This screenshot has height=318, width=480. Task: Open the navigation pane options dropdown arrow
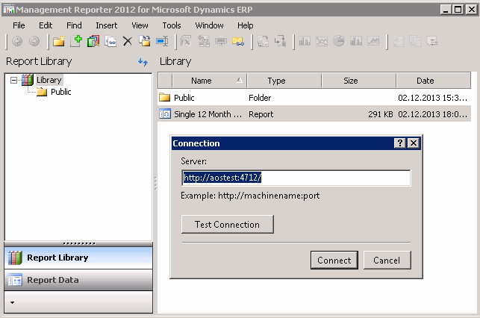12,302
